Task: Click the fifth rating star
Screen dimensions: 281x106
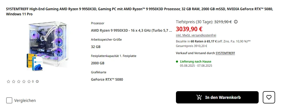Action: (29, 81)
